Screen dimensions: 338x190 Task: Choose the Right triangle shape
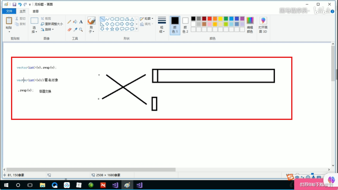pyautogui.click(x=102, y=24)
